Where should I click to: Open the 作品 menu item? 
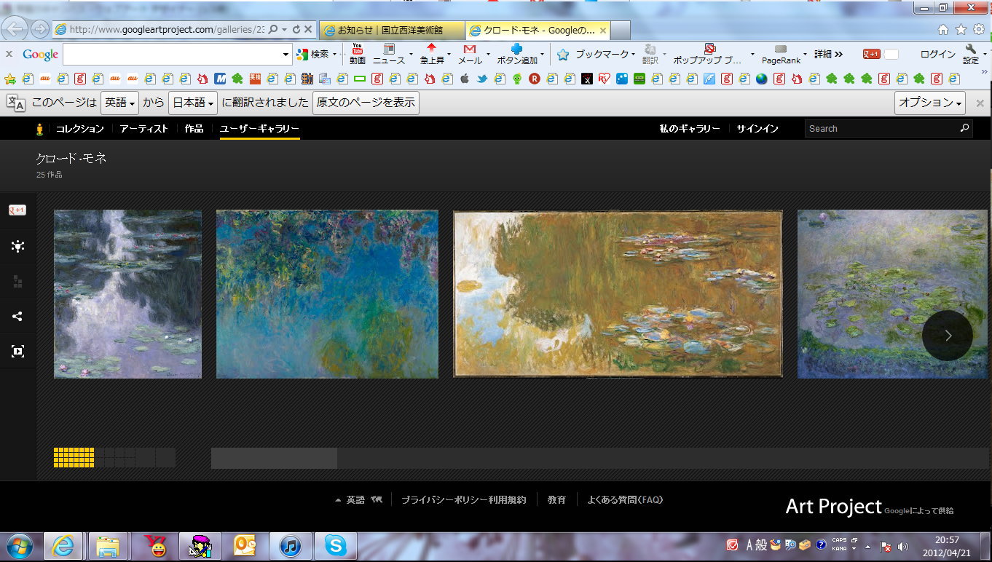(x=194, y=129)
